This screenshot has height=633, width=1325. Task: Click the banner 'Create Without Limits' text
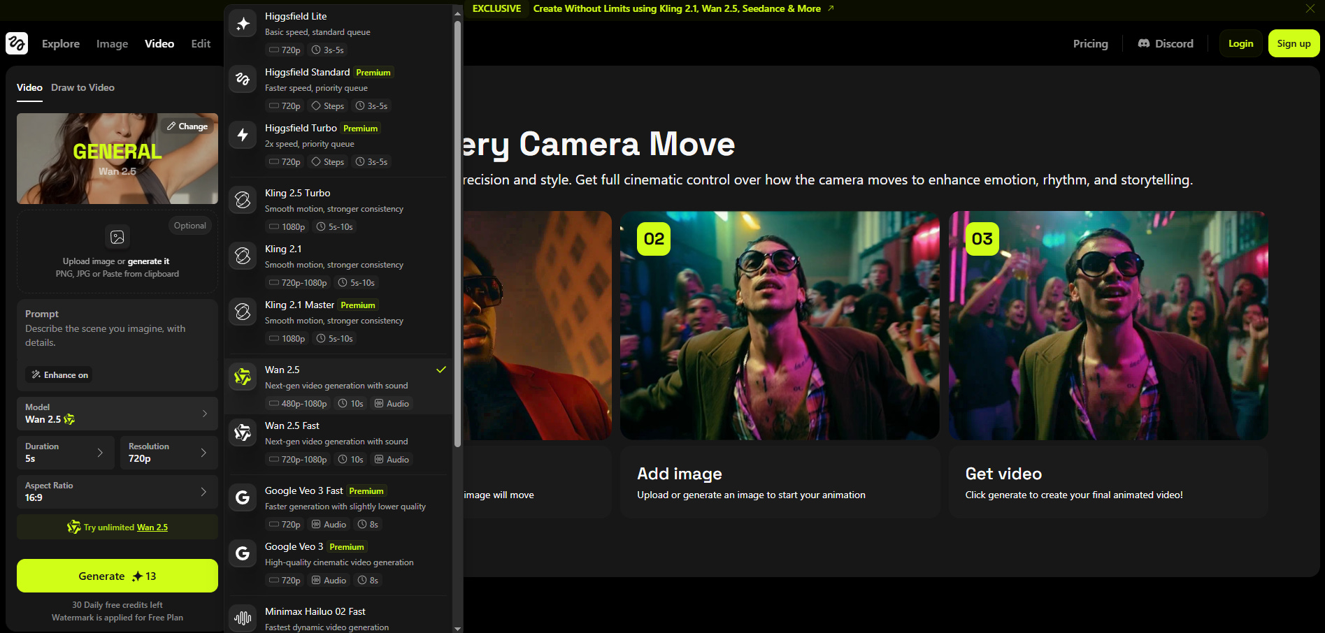[x=677, y=8]
